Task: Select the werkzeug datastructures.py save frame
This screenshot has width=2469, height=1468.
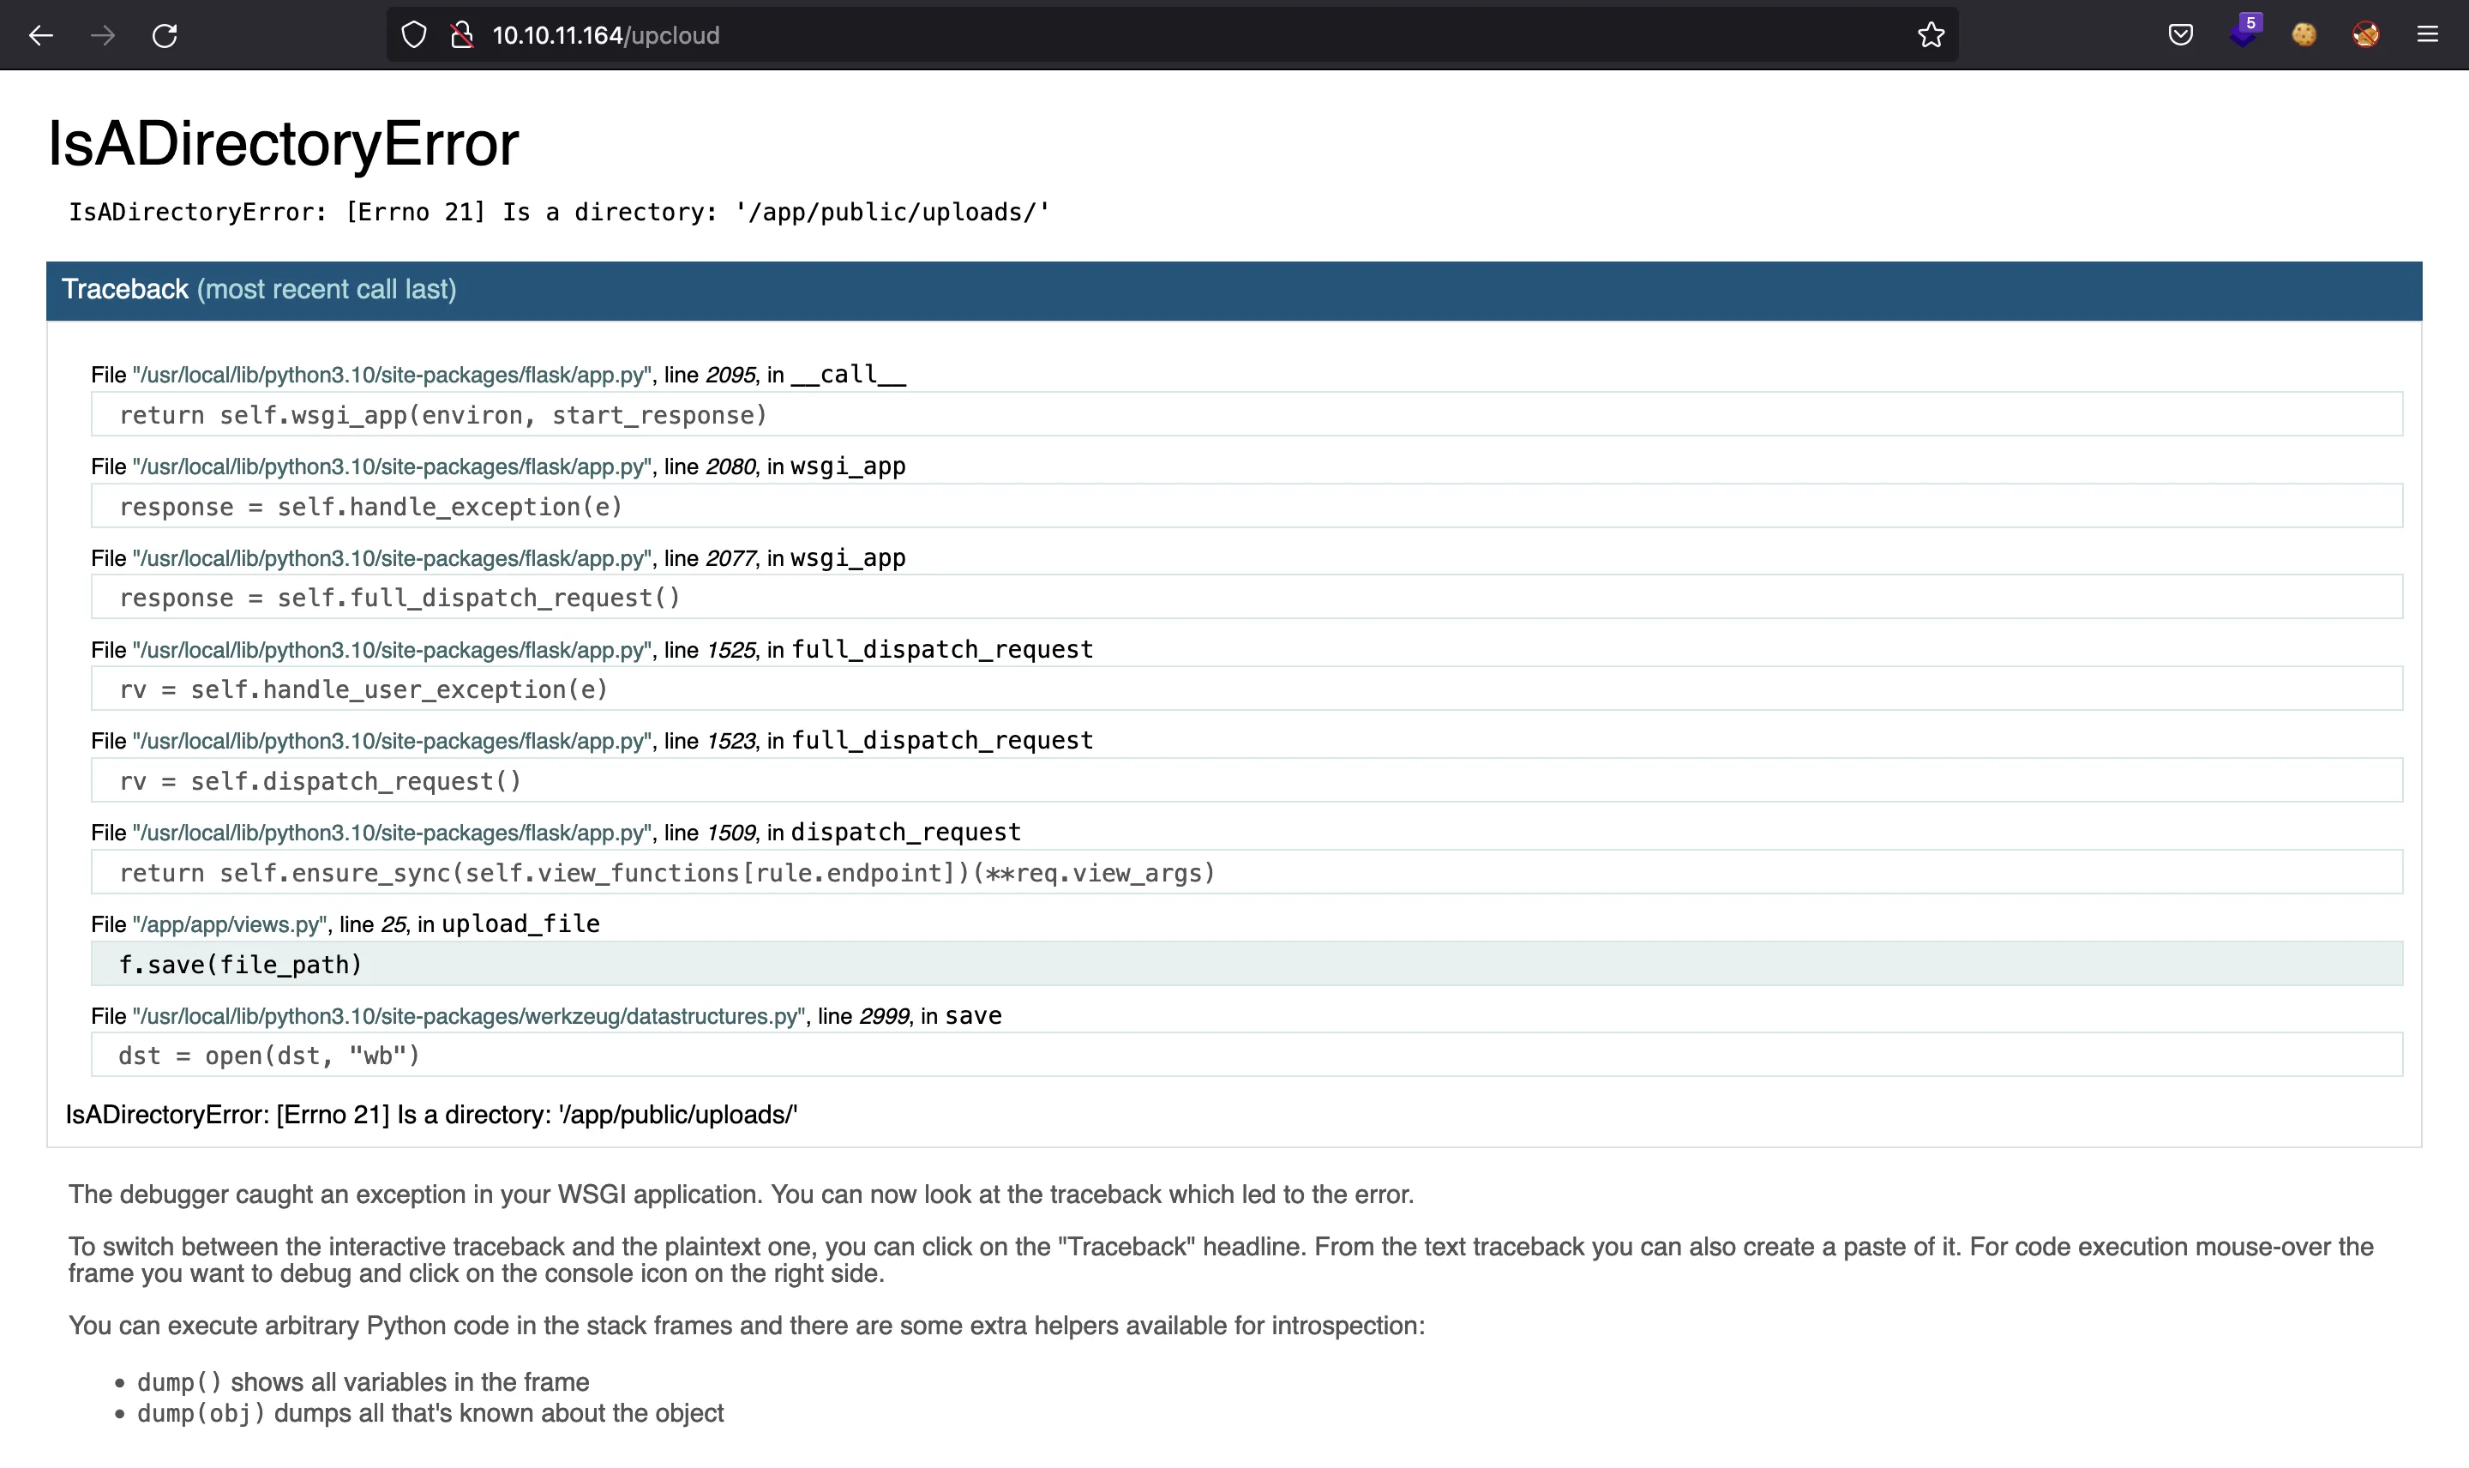Action: (546, 1016)
